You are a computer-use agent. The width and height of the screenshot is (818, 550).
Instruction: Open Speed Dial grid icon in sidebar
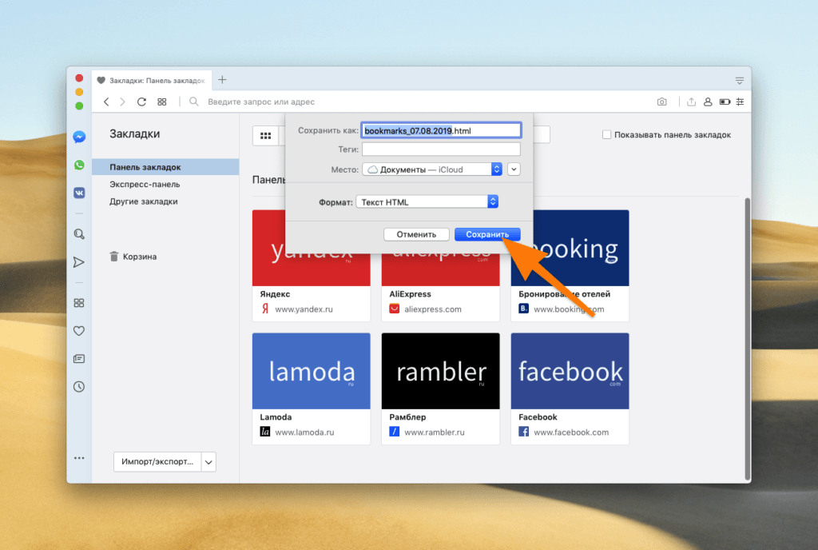click(x=79, y=303)
